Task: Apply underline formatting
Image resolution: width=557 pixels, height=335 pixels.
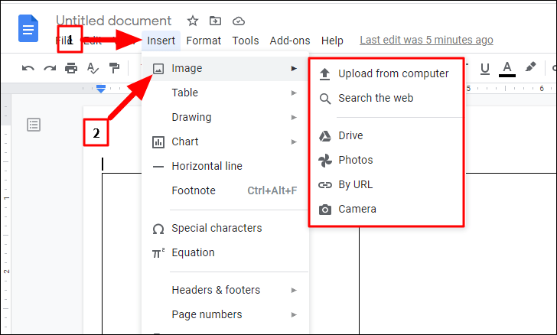Action: pos(485,69)
